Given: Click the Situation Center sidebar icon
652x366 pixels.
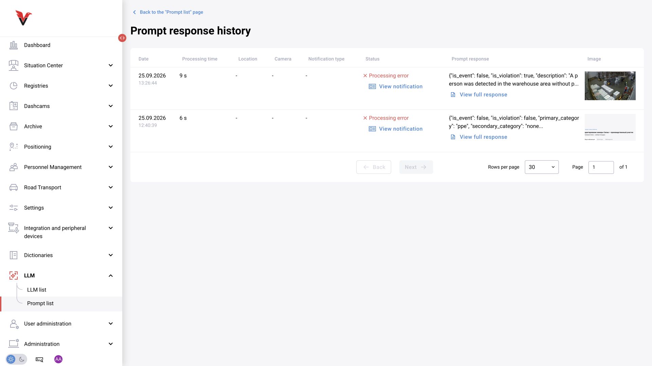Looking at the screenshot, I should tap(14, 65).
